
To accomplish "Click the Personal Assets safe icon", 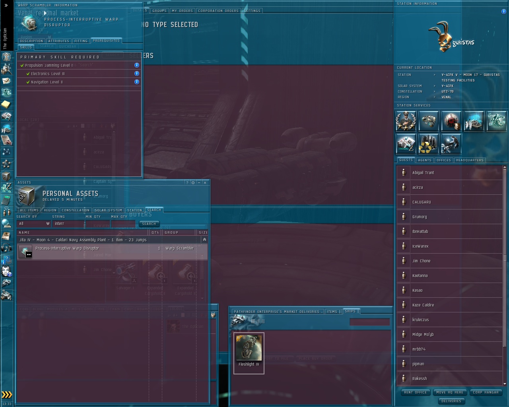I will [x=27, y=196].
